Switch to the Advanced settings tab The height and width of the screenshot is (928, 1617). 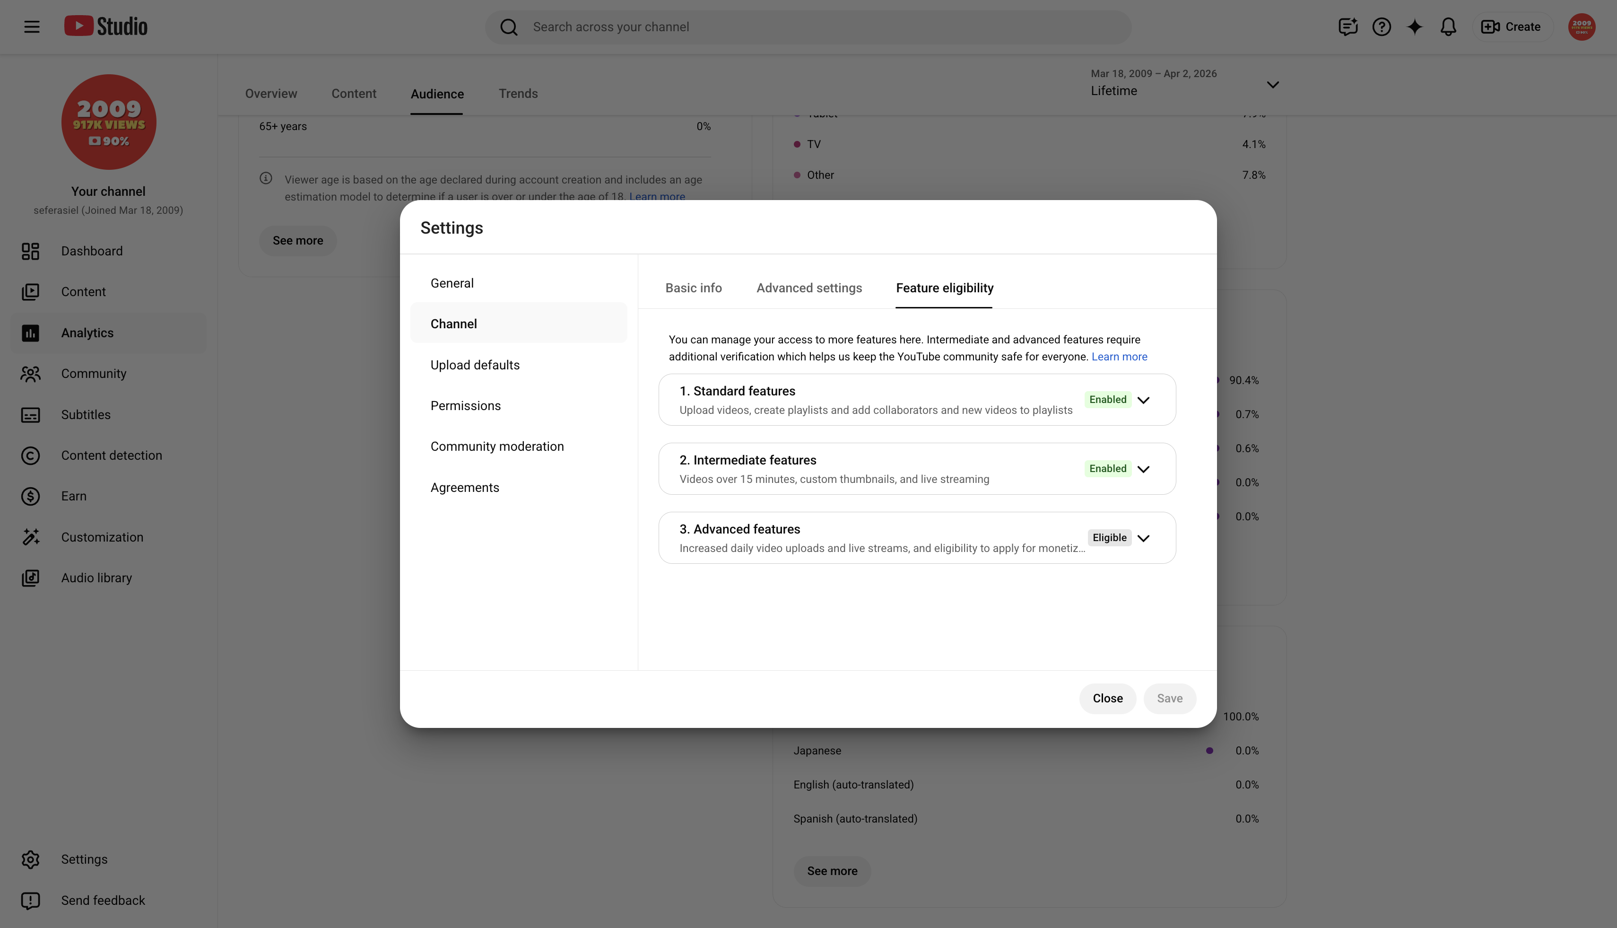click(809, 288)
